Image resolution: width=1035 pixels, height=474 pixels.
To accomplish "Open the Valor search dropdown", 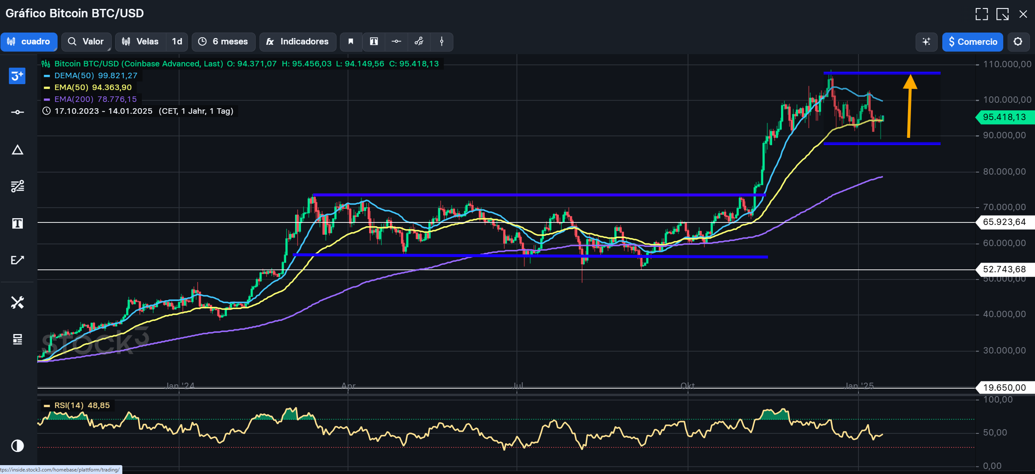I will coord(86,42).
